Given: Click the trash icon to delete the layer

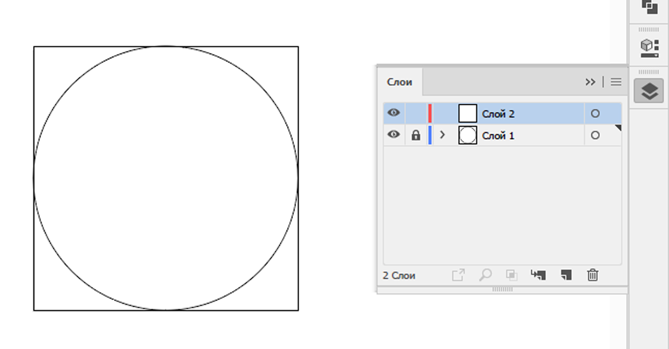Looking at the screenshot, I should (x=593, y=275).
